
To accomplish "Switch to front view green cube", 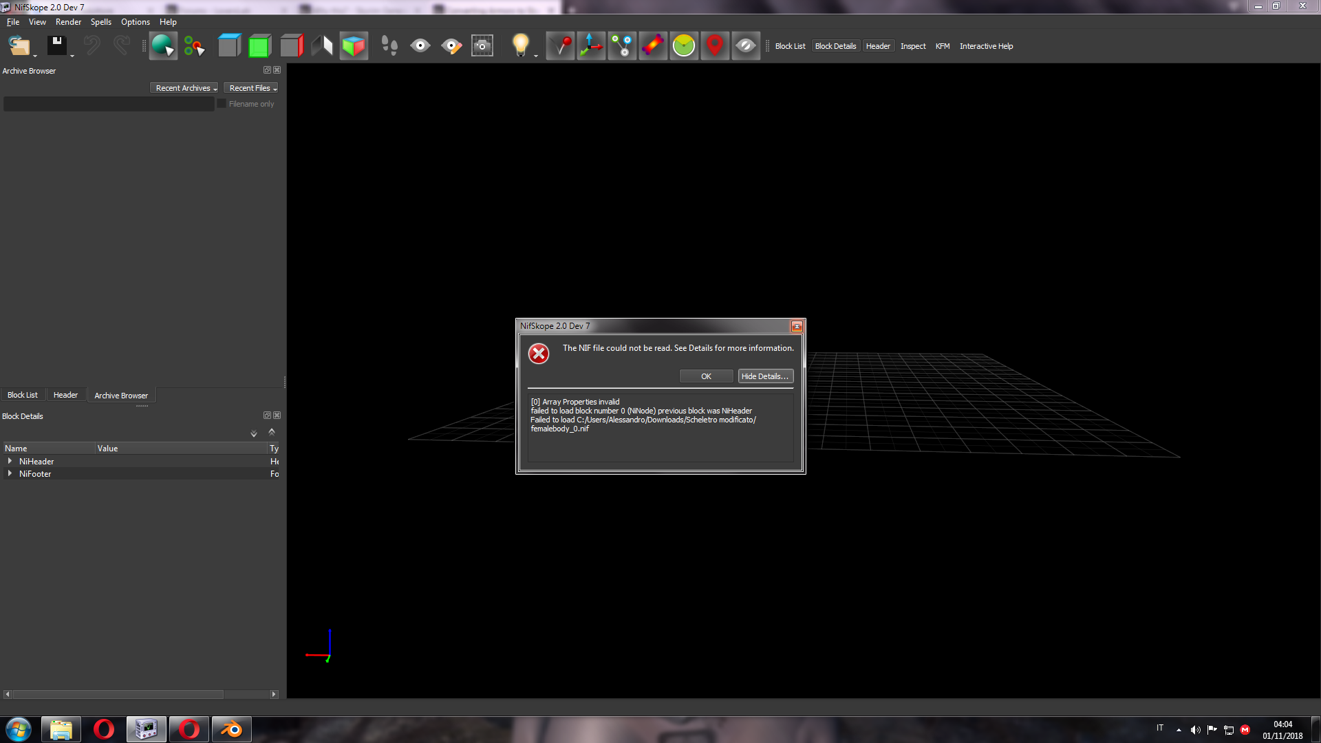I will [x=260, y=46].
